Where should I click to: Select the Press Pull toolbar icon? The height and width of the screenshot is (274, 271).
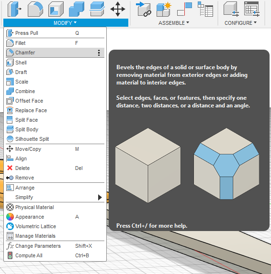tap(14, 9)
